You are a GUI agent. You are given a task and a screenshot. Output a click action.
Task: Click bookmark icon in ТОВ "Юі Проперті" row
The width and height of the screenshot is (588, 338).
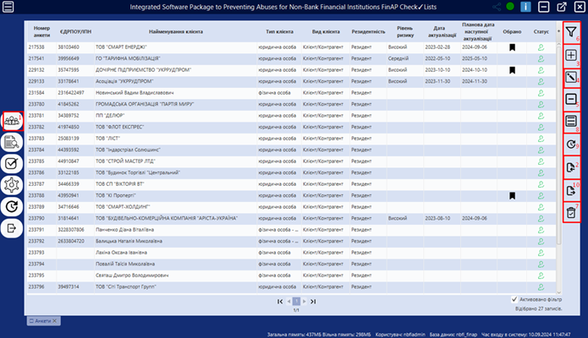(512, 195)
